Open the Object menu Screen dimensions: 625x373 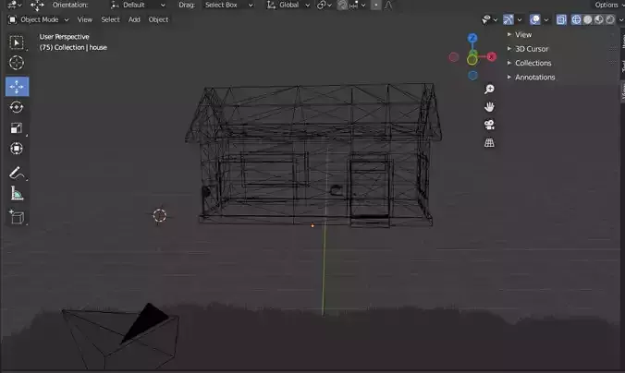tap(158, 19)
